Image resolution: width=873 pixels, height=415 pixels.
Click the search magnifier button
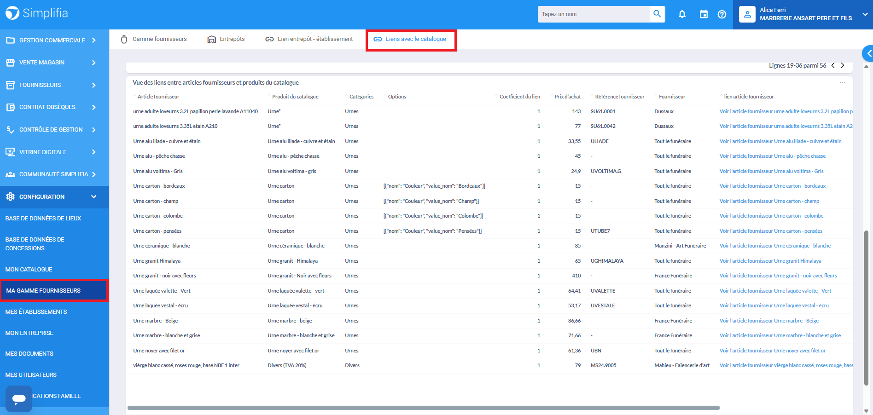(657, 14)
